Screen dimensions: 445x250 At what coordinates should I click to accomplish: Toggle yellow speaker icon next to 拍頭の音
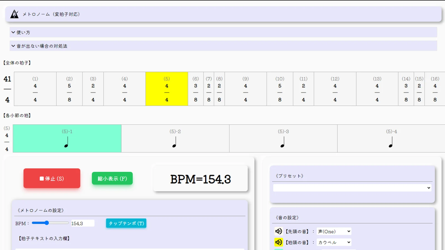click(x=278, y=242)
